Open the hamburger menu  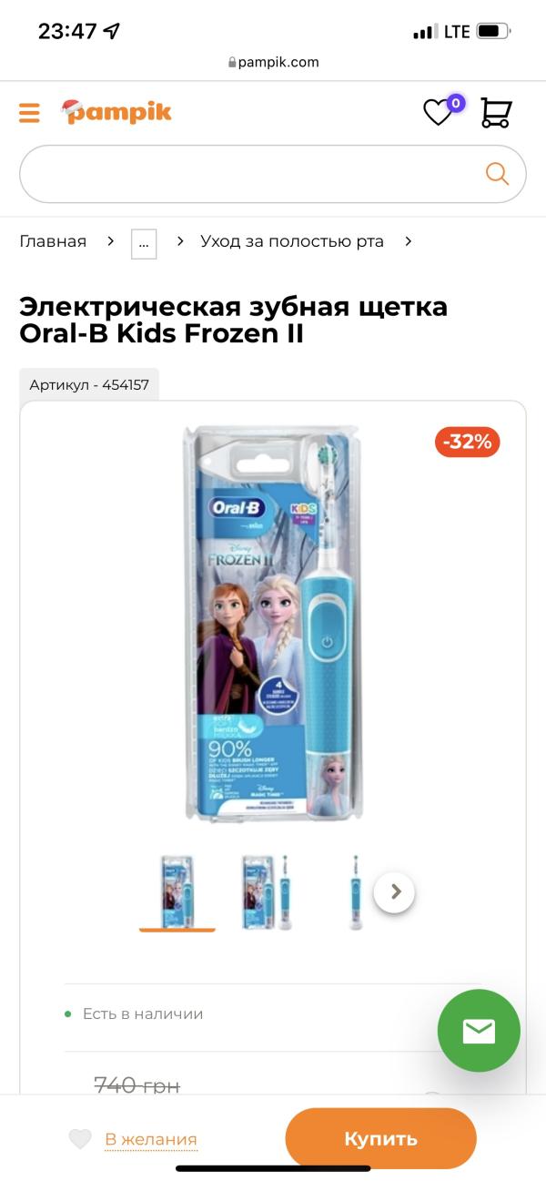tap(29, 113)
